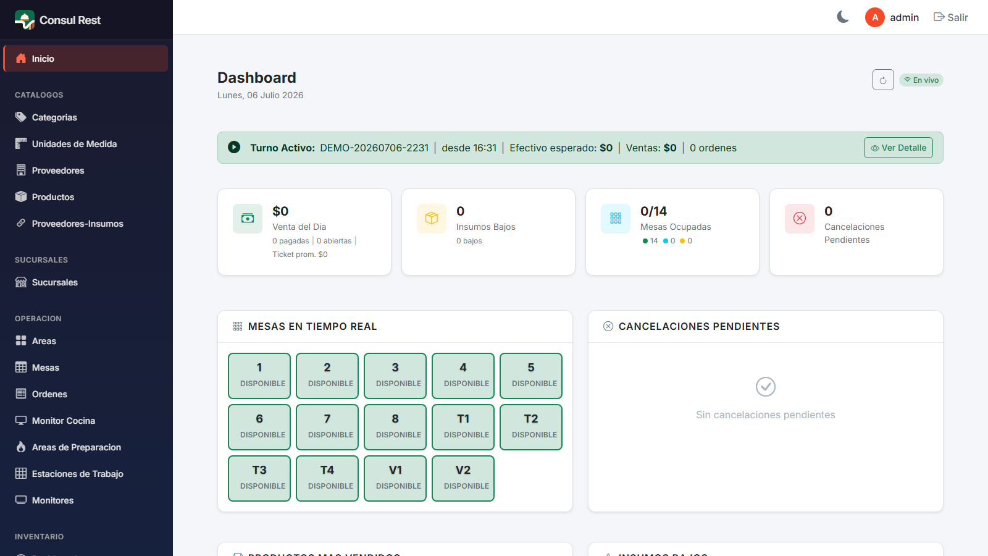This screenshot has width=988, height=556.
Task: Select table 3 tile
Action: coord(395,376)
